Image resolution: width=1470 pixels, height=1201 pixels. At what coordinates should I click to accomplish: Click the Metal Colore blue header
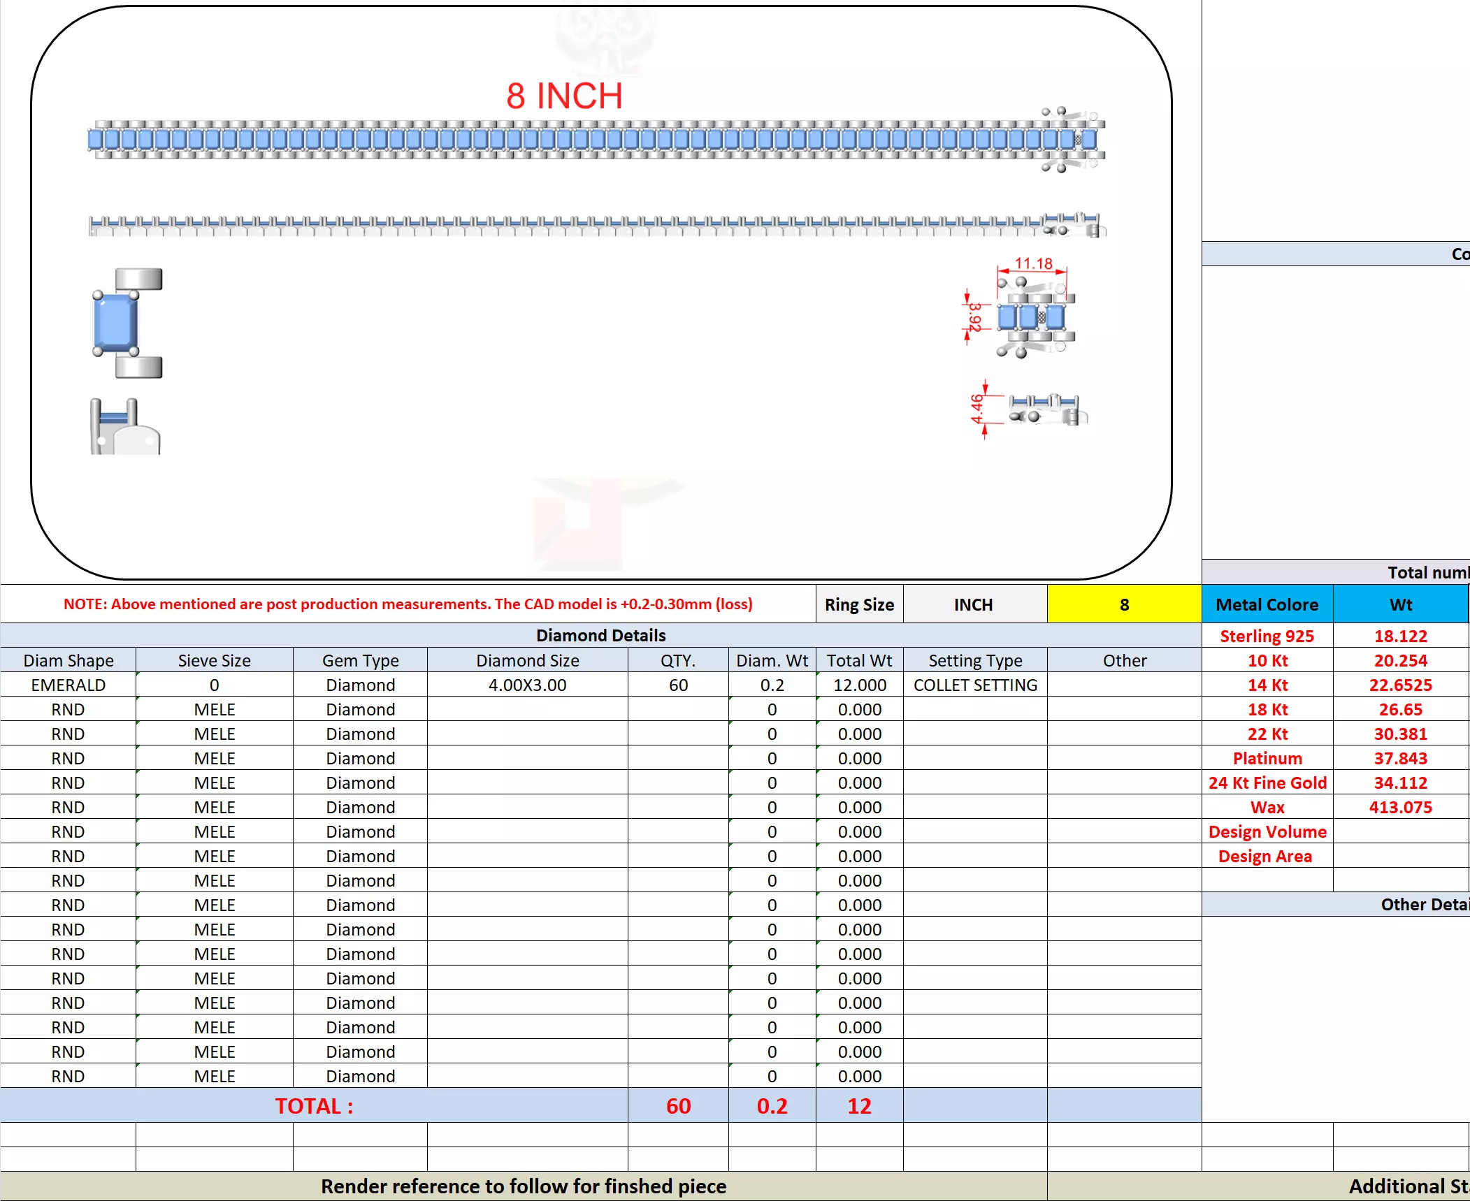tap(1267, 604)
